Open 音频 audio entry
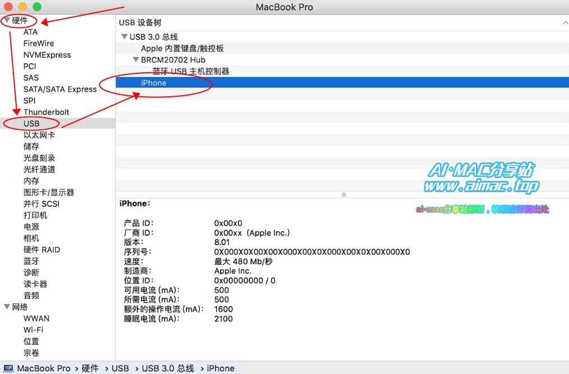The width and height of the screenshot is (569, 374). (x=31, y=295)
